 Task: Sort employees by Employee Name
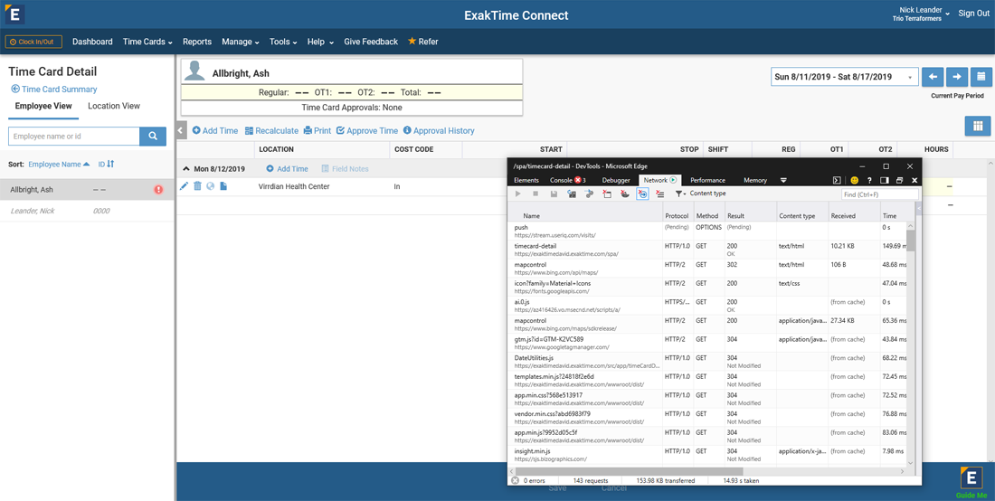tap(59, 165)
